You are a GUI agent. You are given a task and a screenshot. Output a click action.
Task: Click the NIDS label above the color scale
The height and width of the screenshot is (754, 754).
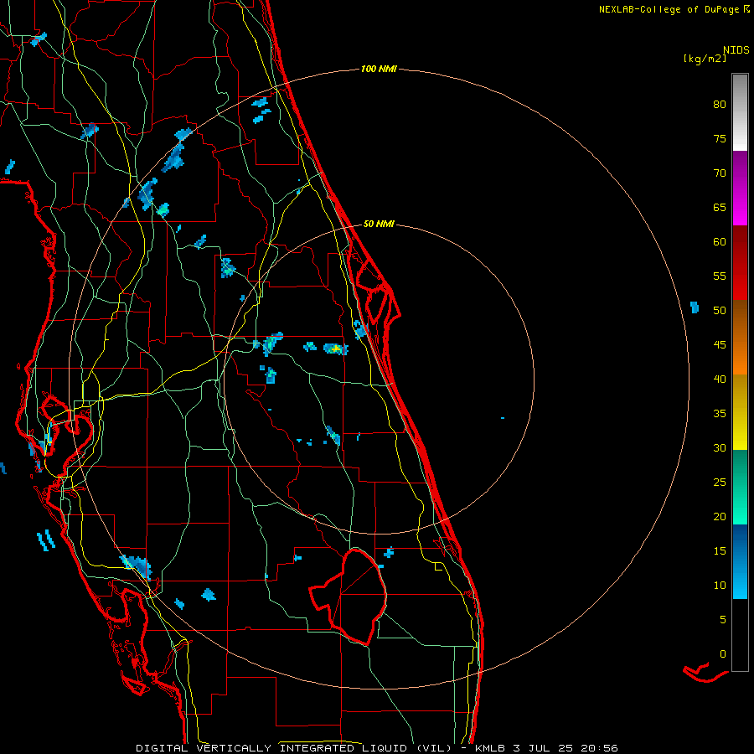coord(736,49)
